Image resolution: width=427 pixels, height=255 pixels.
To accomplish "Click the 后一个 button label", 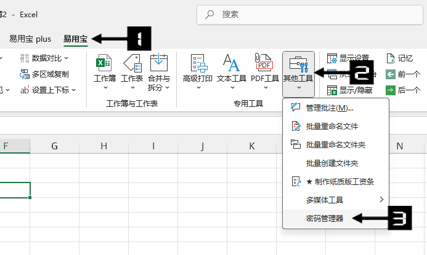I will coord(409,90).
